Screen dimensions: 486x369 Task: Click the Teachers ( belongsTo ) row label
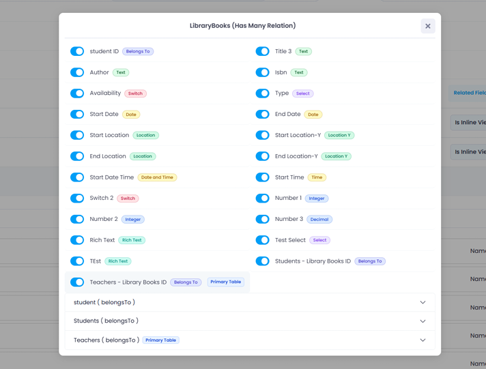[x=106, y=340]
